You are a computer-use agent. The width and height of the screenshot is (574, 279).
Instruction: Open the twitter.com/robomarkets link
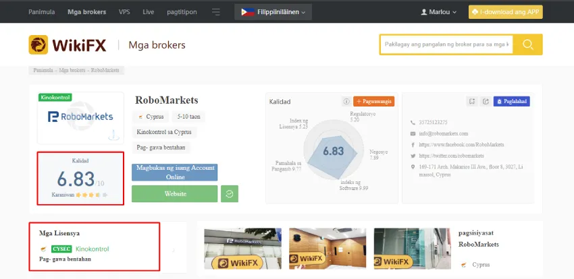coord(451,156)
